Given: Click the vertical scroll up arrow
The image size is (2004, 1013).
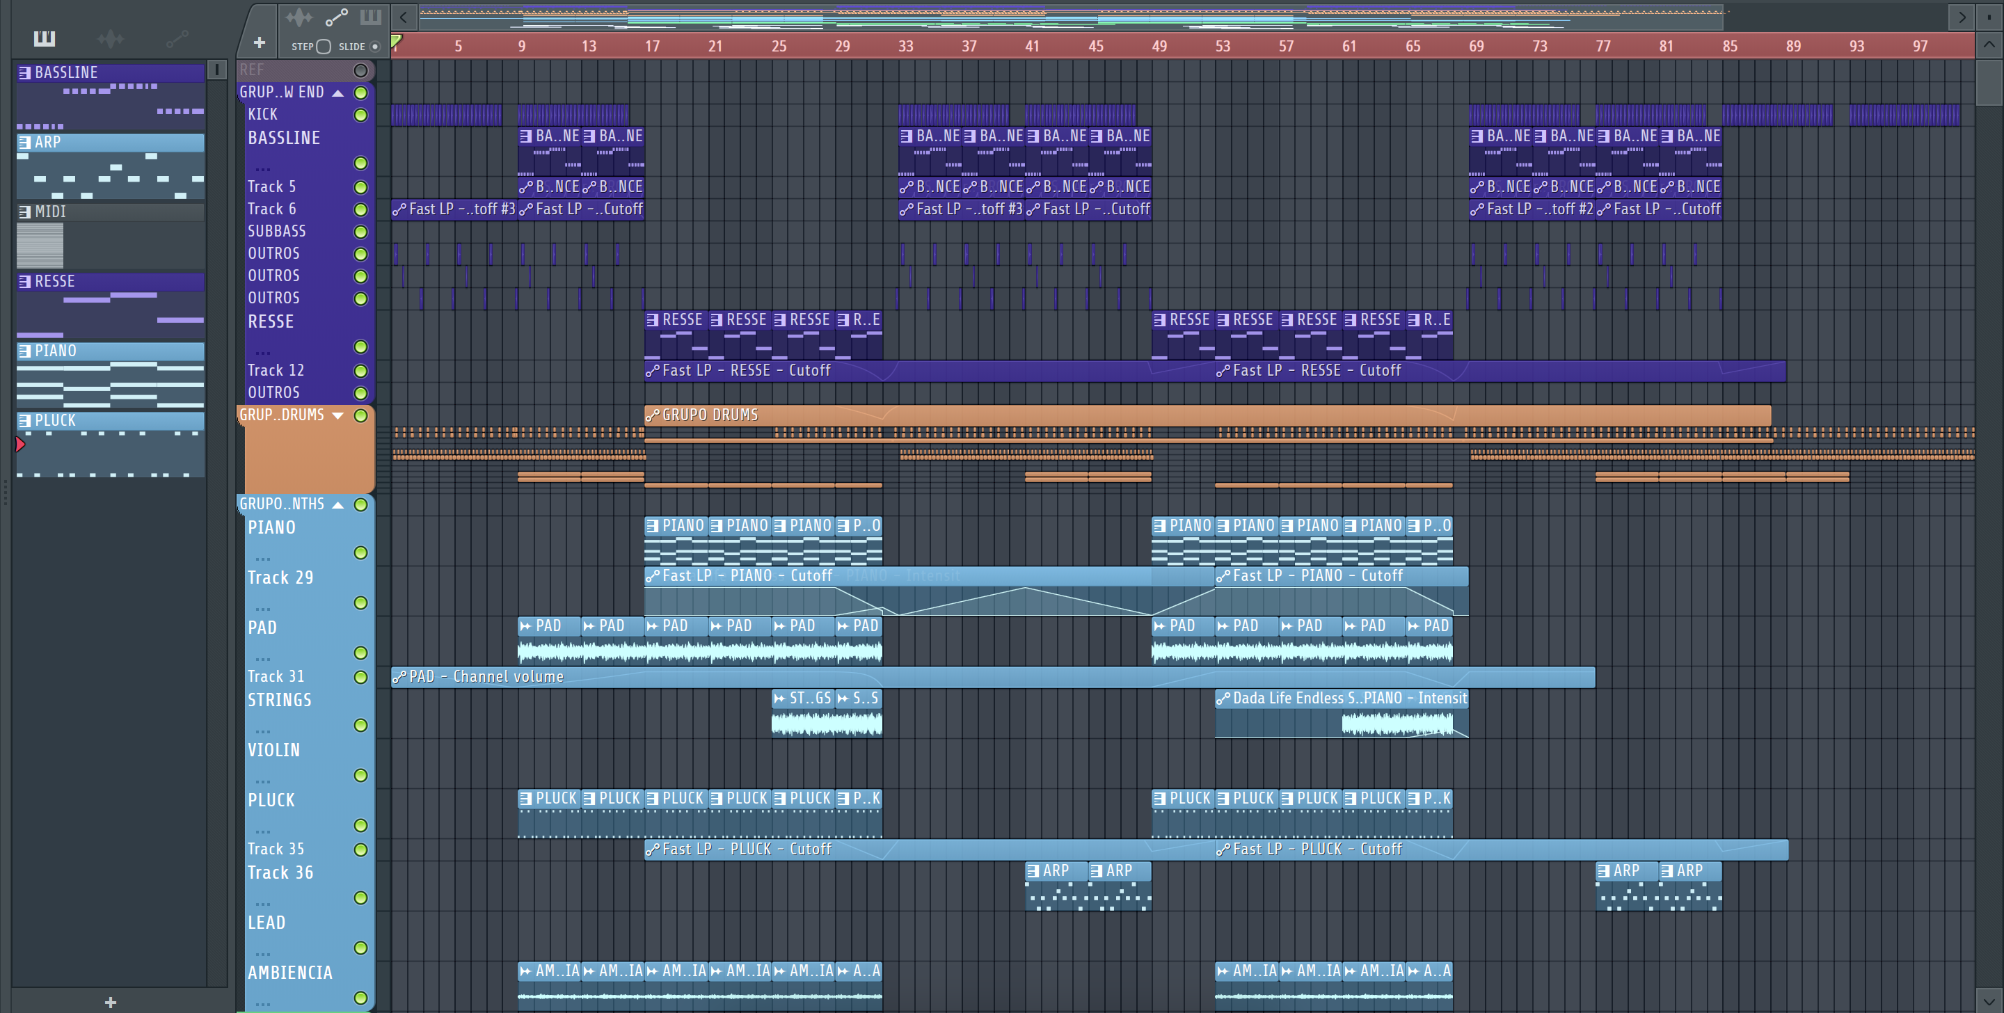Looking at the screenshot, I should tap(1989, 45).
